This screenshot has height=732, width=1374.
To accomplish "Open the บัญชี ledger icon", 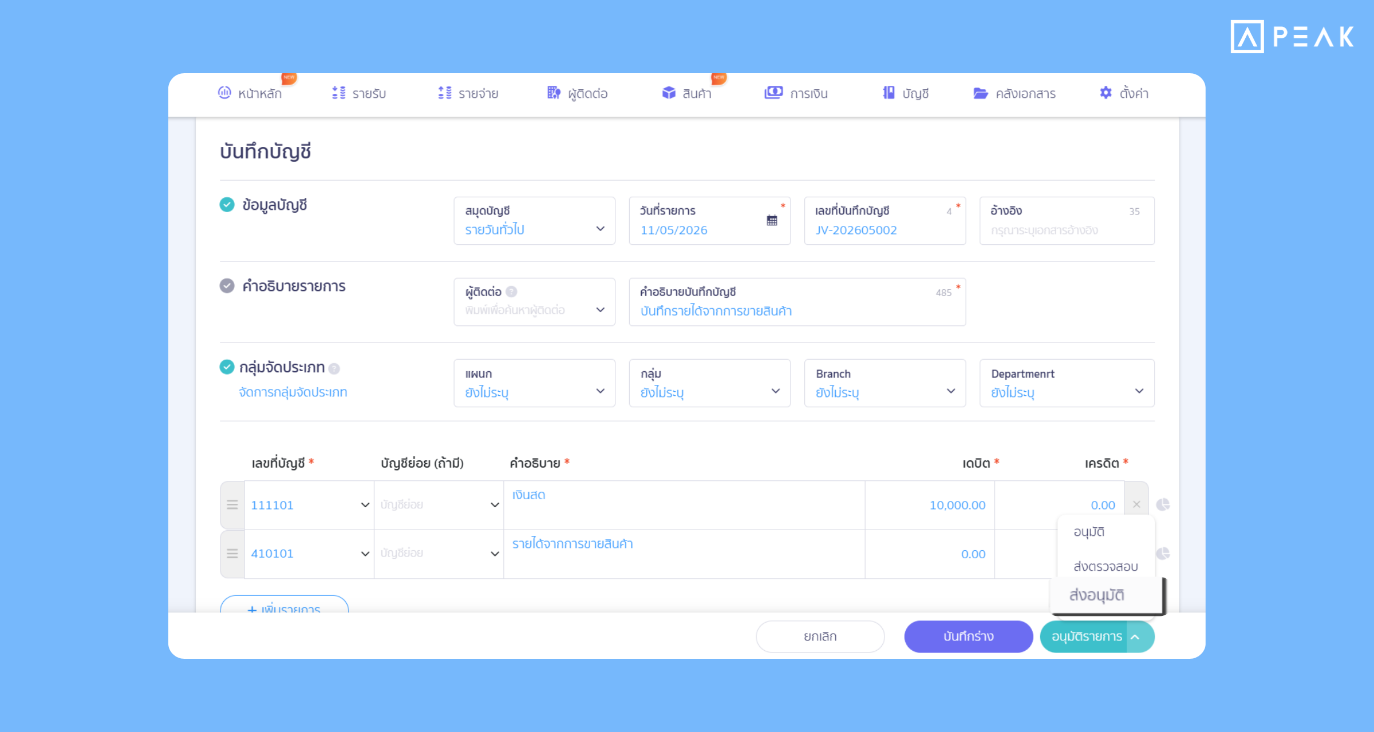I will coord(889,93).
